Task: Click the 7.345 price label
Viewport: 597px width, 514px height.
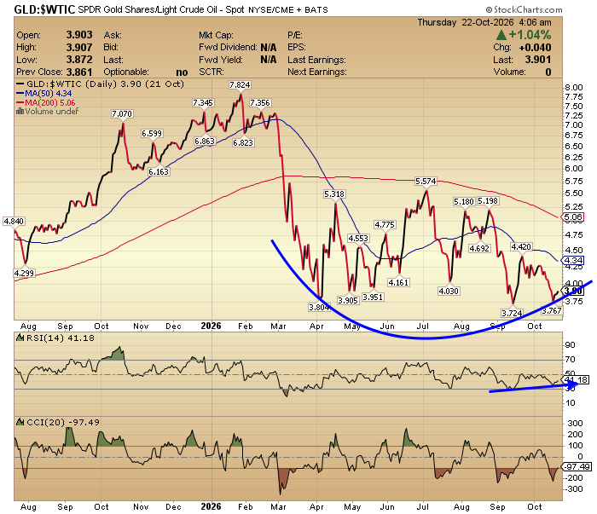Action: 203,103
